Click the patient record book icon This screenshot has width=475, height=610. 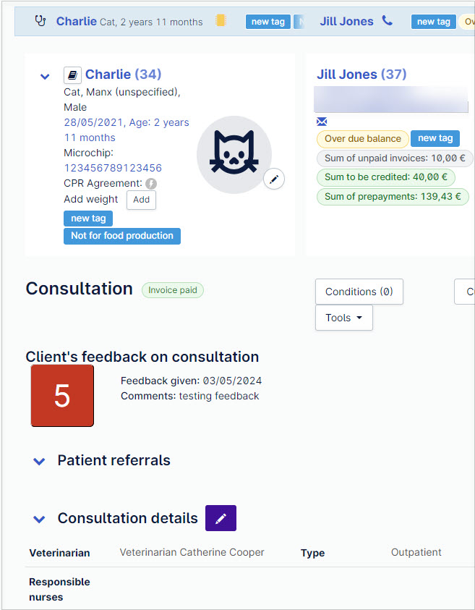click(x=72, y=75)
